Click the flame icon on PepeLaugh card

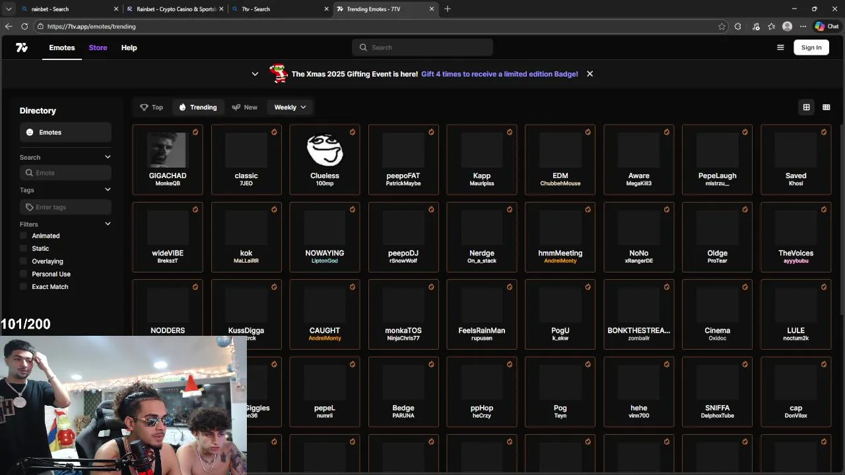tap(745, 132)
